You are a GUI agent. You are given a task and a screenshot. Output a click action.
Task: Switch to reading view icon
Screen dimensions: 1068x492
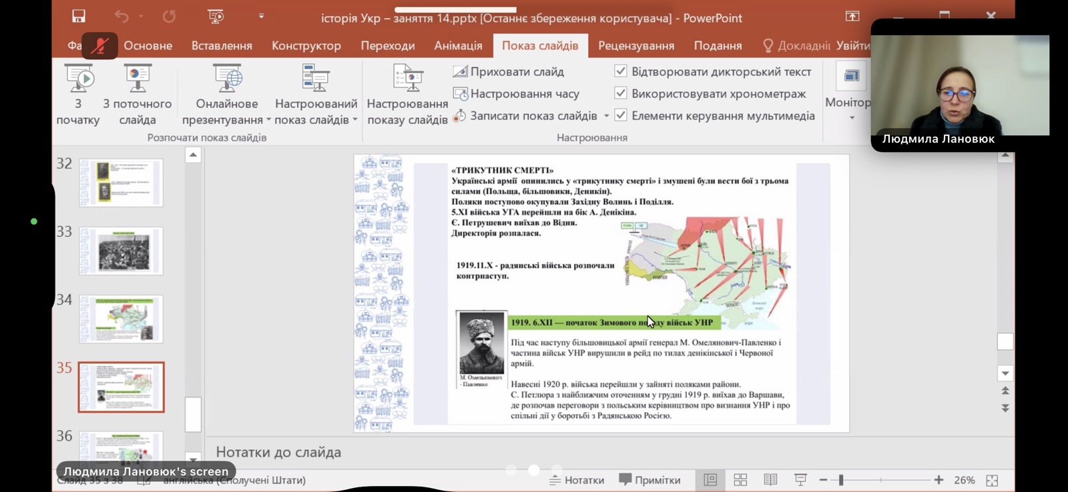770,480
